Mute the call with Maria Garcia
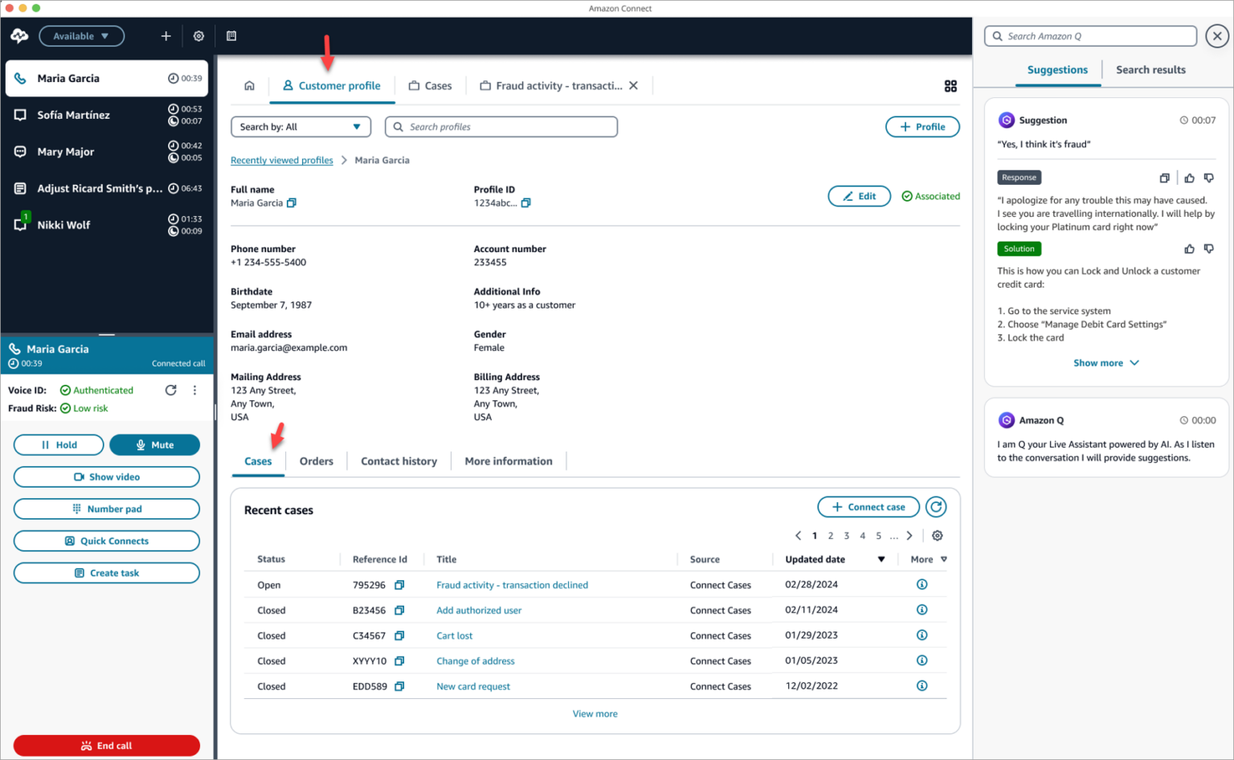The height and width of the screenshot is (760, 1234). point(154,444)
